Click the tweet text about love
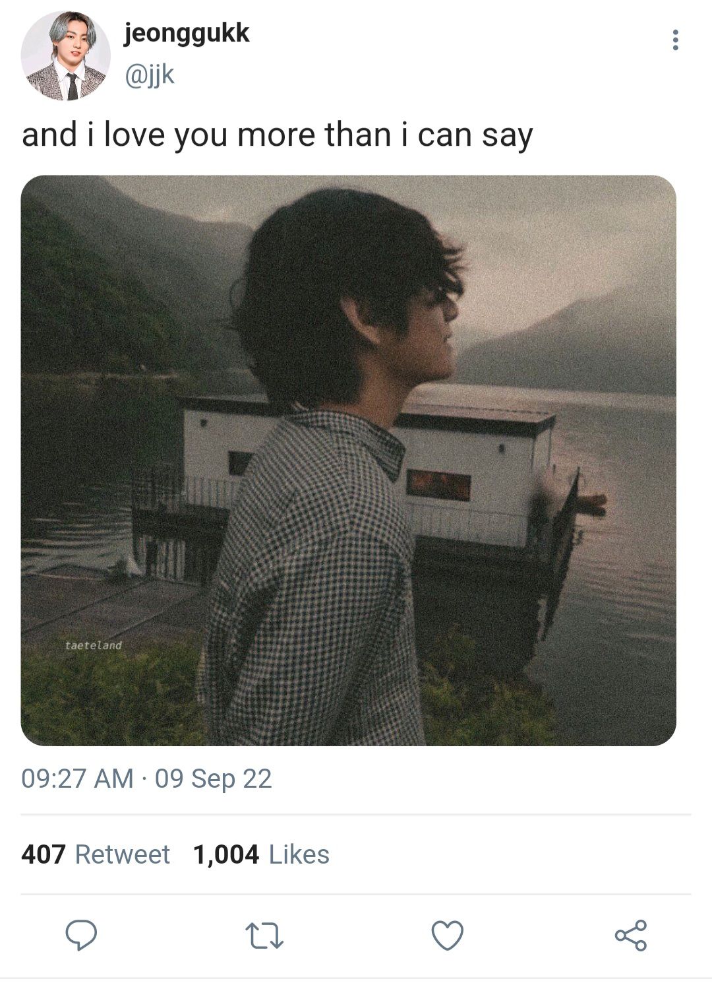The width and height of the screenshot is (712, 987). (x=277, y=135)
